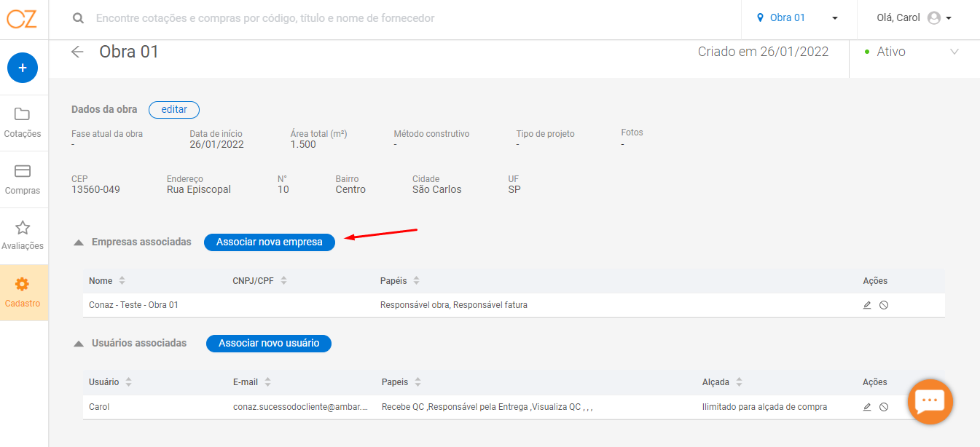The image size is (980, 447).
Task: Open the orange chat widget
Action: pyautogui.click(x=930, y=402)
